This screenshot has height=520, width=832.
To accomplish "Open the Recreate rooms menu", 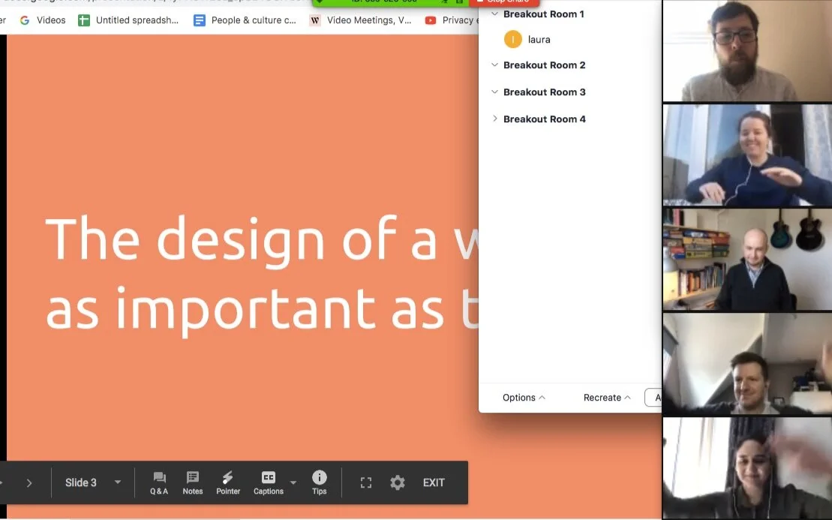I will pyautogui.click(x=607, y=398).
